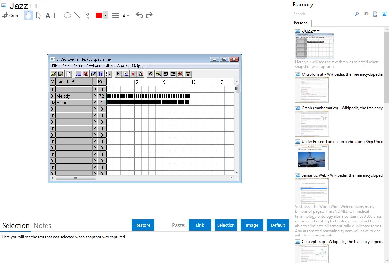Open the File menu
The width and height of the screenshot is (389, 263).
55,66
